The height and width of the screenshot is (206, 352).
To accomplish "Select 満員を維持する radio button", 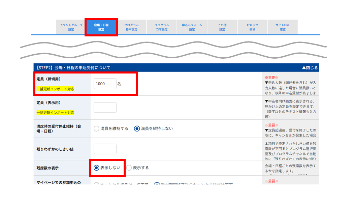I will [96, 128].
